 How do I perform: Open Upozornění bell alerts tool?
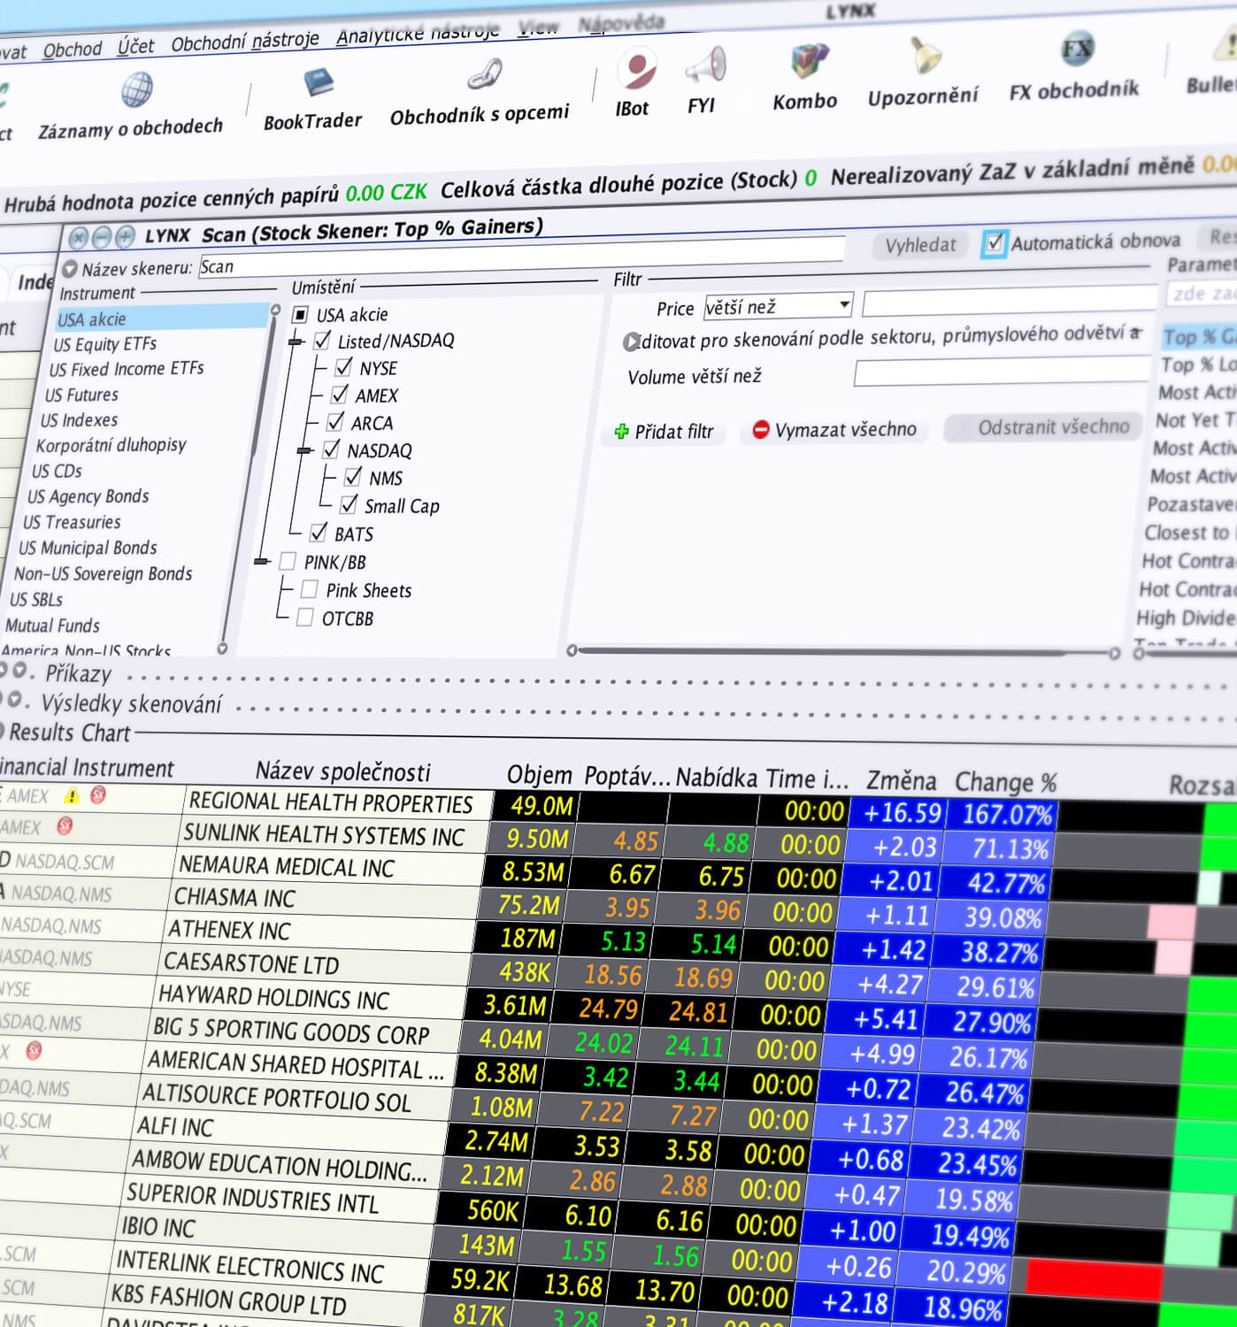click(x=926, y=54)
